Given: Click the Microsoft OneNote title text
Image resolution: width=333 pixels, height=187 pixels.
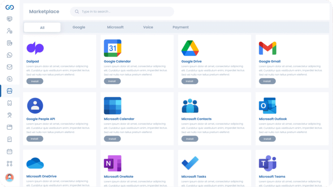Looking at the screenshot, I should click(x=118, y=177).
